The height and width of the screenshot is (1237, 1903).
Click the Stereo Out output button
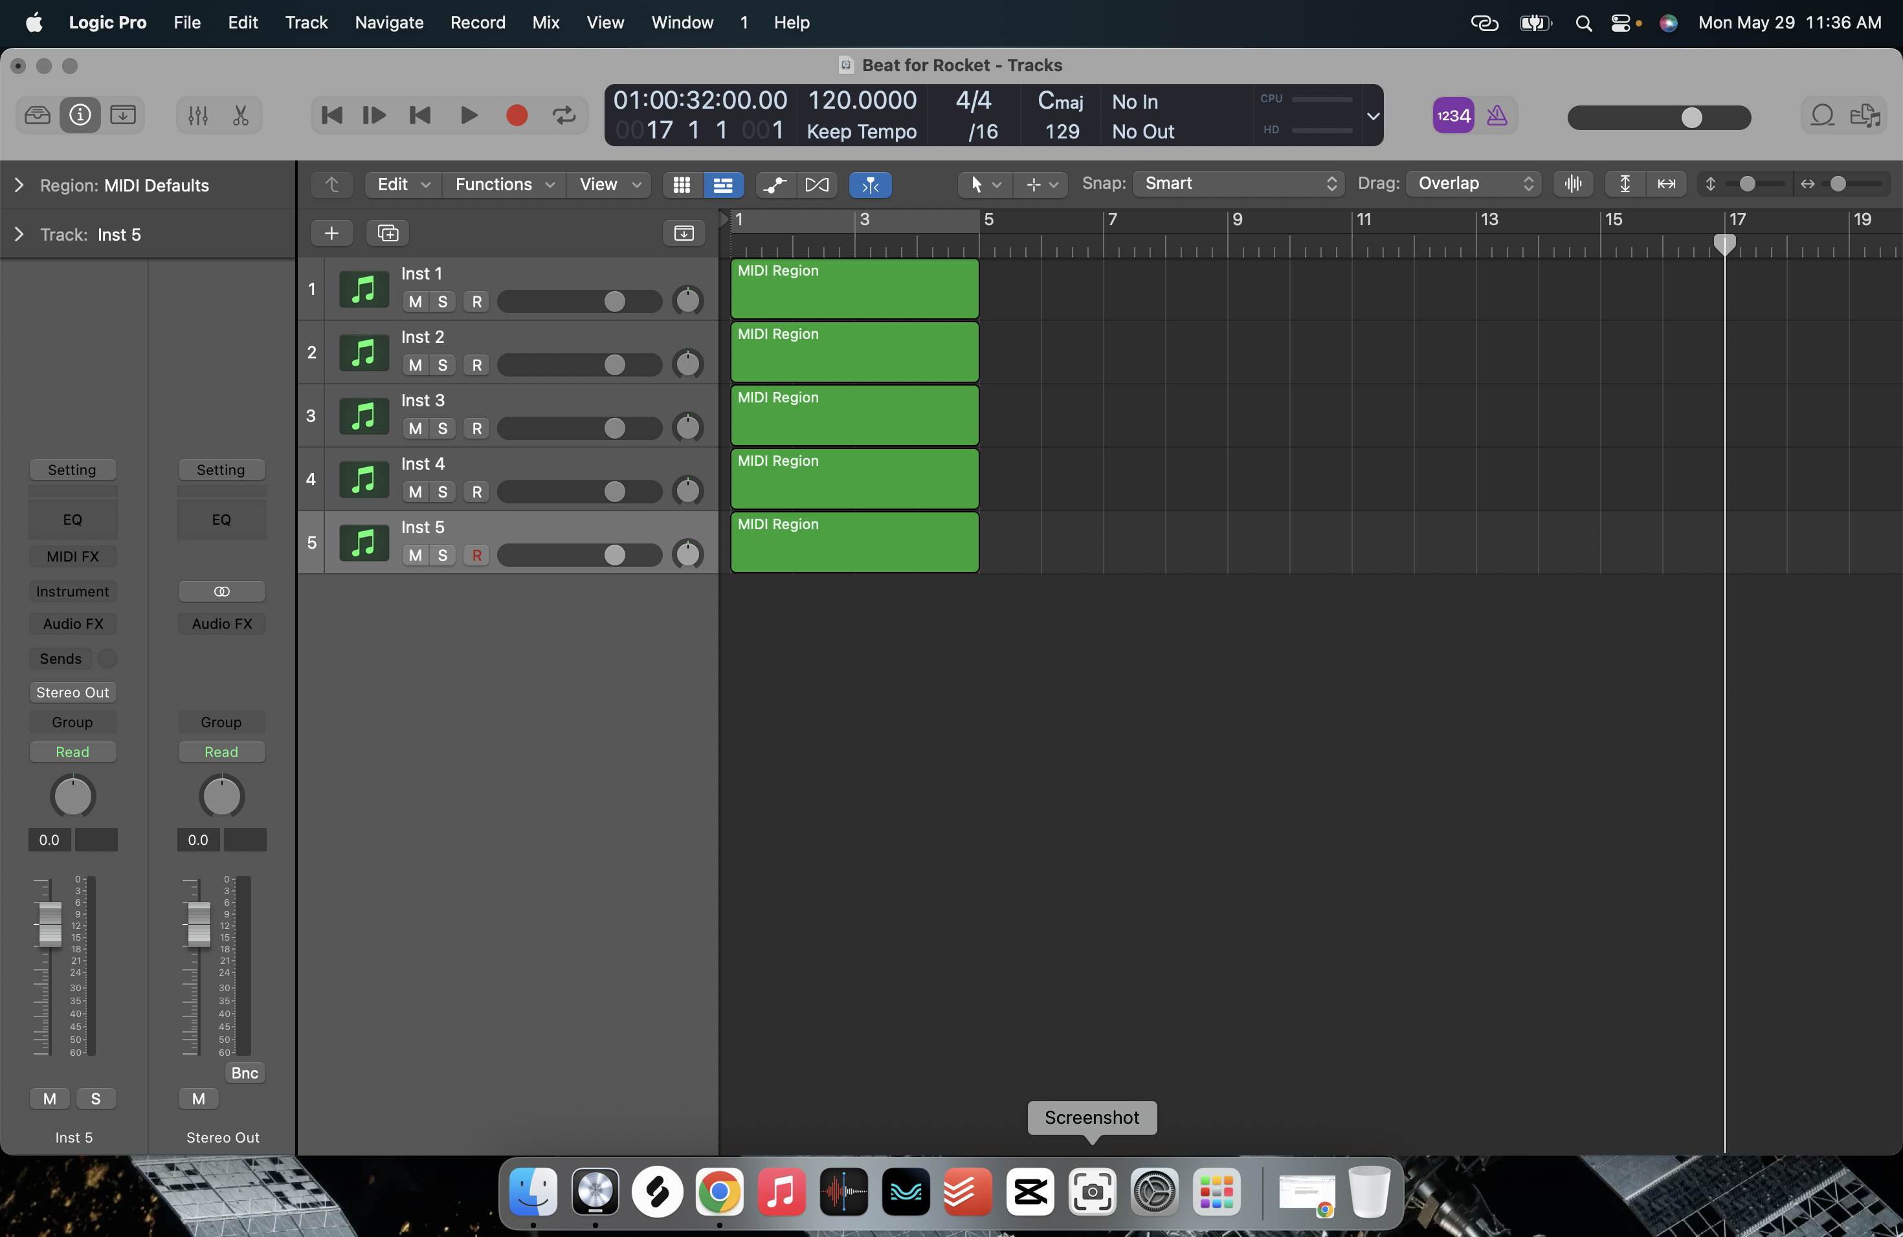[72, 692]
